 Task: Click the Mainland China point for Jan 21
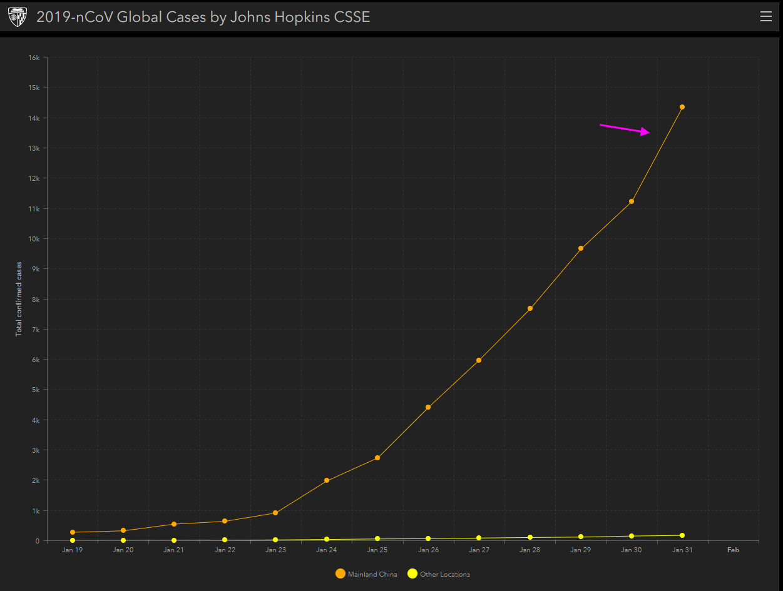click(x=174, y=524)
